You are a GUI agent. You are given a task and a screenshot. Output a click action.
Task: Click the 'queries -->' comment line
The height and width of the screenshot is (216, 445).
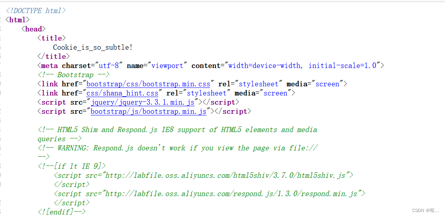60,139
